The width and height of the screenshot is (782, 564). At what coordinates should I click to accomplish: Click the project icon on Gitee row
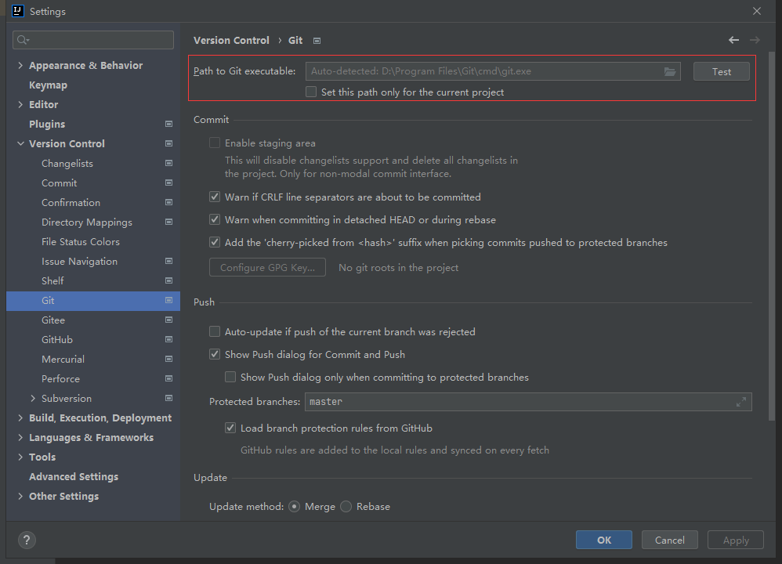point(168,320)
